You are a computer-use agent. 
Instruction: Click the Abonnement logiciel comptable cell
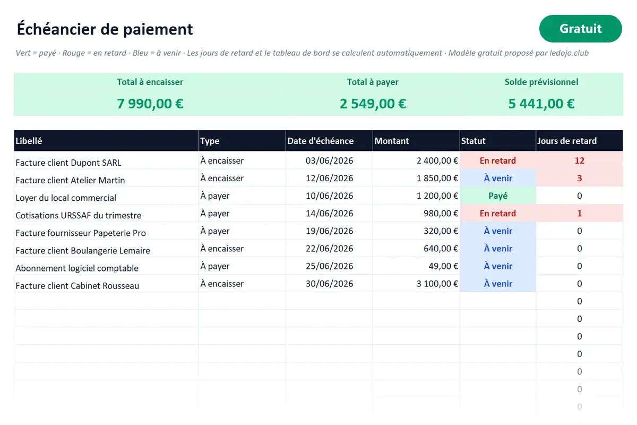point(106,266)
